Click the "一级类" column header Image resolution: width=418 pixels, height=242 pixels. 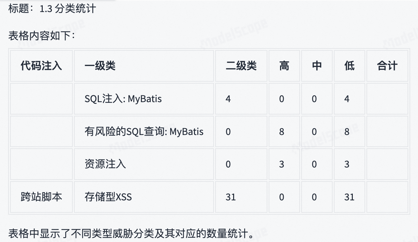(x=100, y=66)
